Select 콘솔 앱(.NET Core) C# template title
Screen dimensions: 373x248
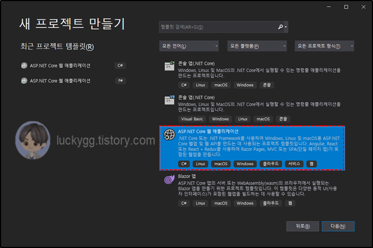tap(196, 63)
